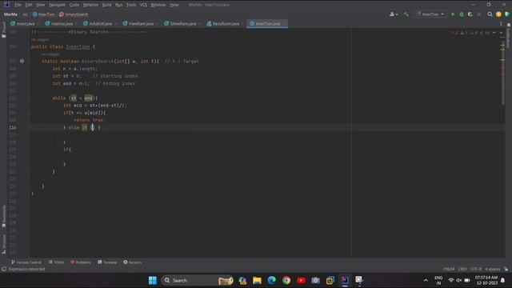The image size is (512, 288).
Task: Click inside the else-if parentheses
Action: pos(93,127)
